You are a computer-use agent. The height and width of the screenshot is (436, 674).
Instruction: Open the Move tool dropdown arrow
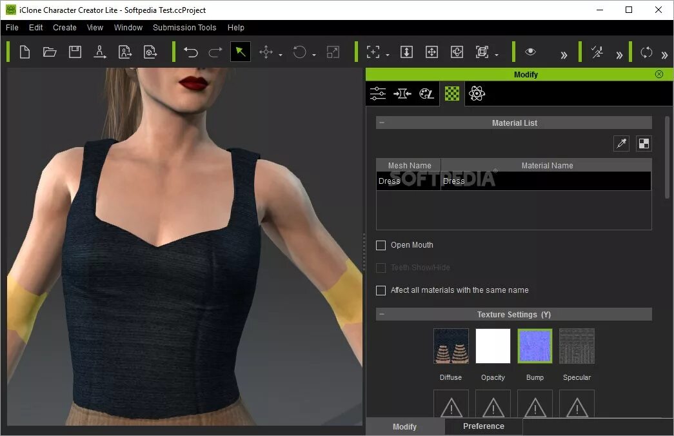click(x=281, y=55)
